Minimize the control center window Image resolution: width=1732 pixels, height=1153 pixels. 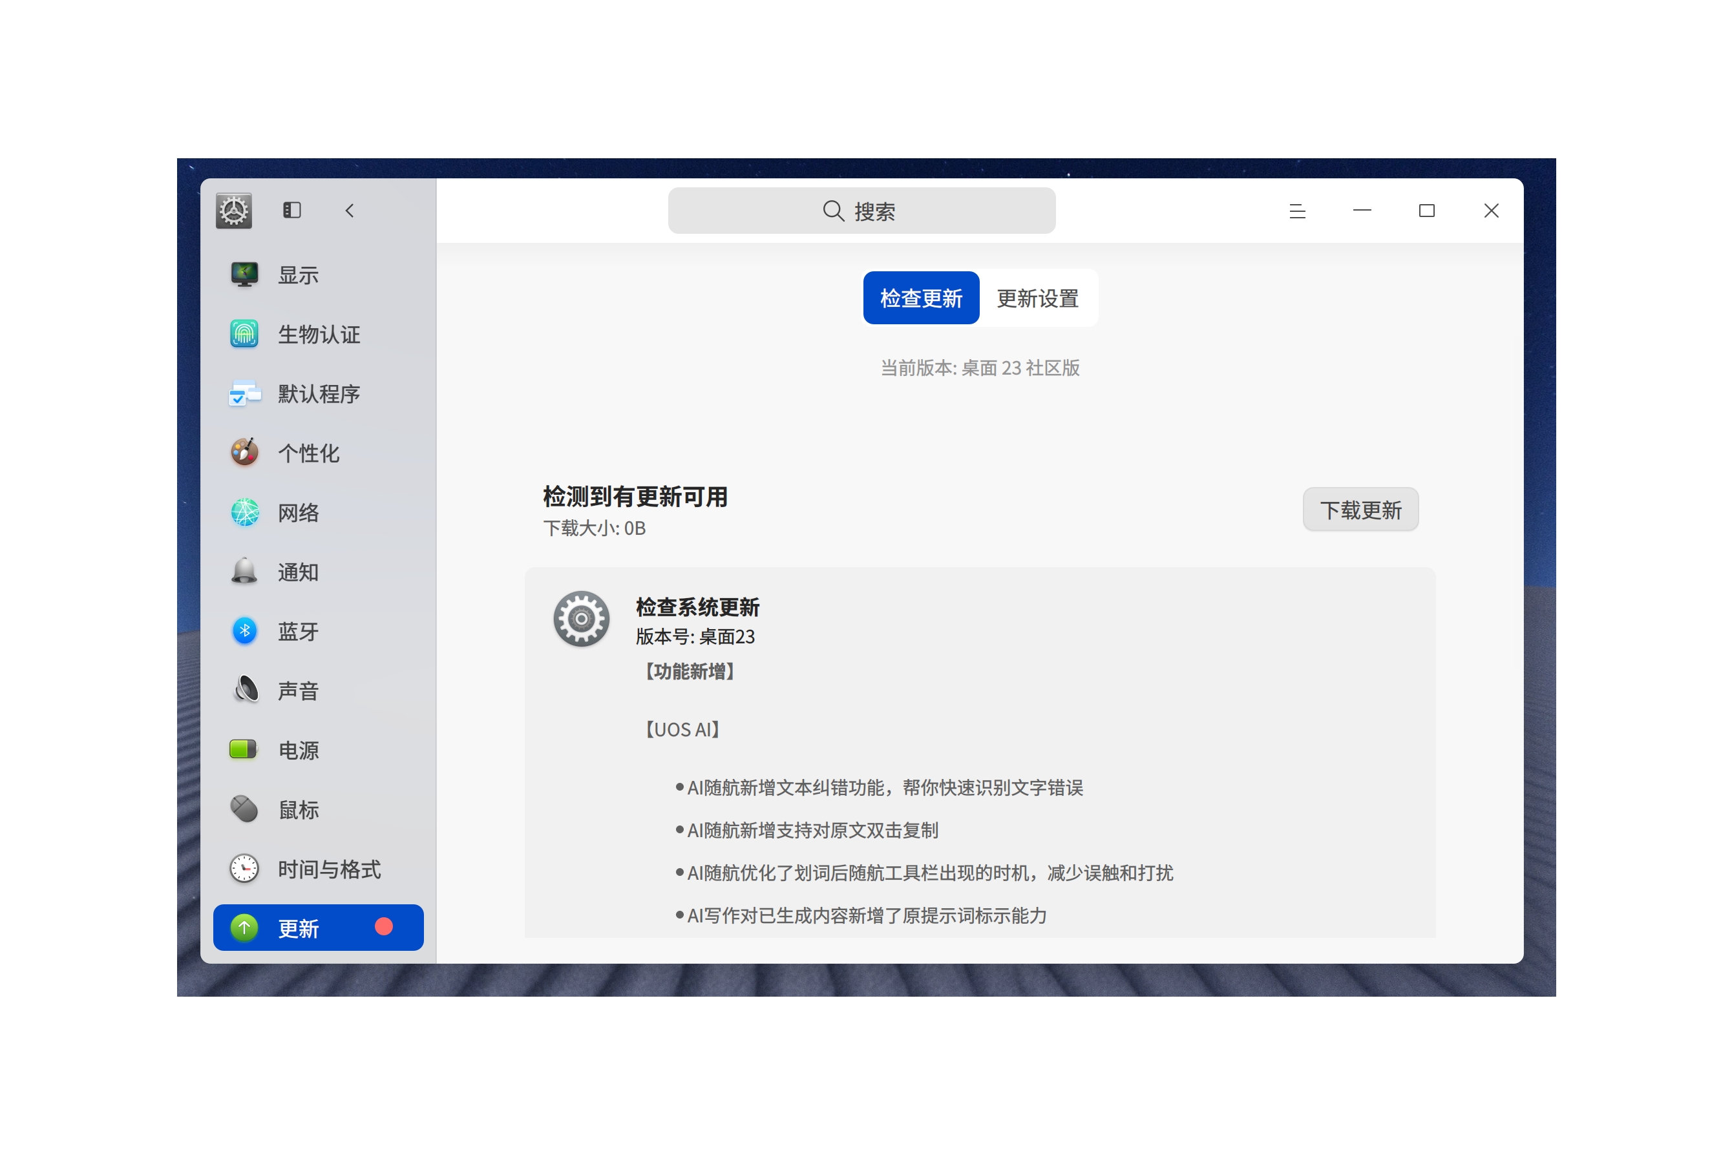pos(1361,211)
